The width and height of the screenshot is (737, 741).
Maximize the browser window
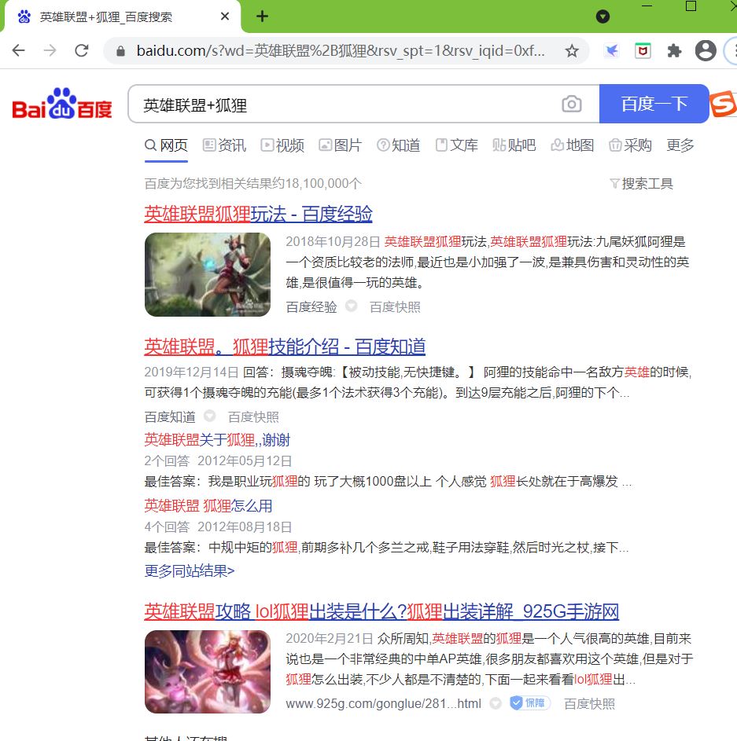click(x=691, y=6)
